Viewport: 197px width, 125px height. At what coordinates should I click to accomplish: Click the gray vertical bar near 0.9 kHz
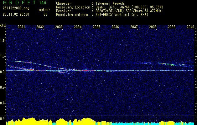pyautogui.click(x=6, y=72)
